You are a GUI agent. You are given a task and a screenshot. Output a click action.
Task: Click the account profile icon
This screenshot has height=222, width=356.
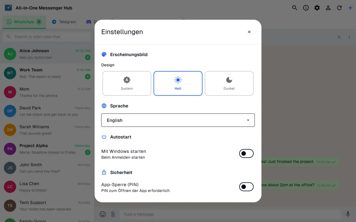[x=328, y=8]
